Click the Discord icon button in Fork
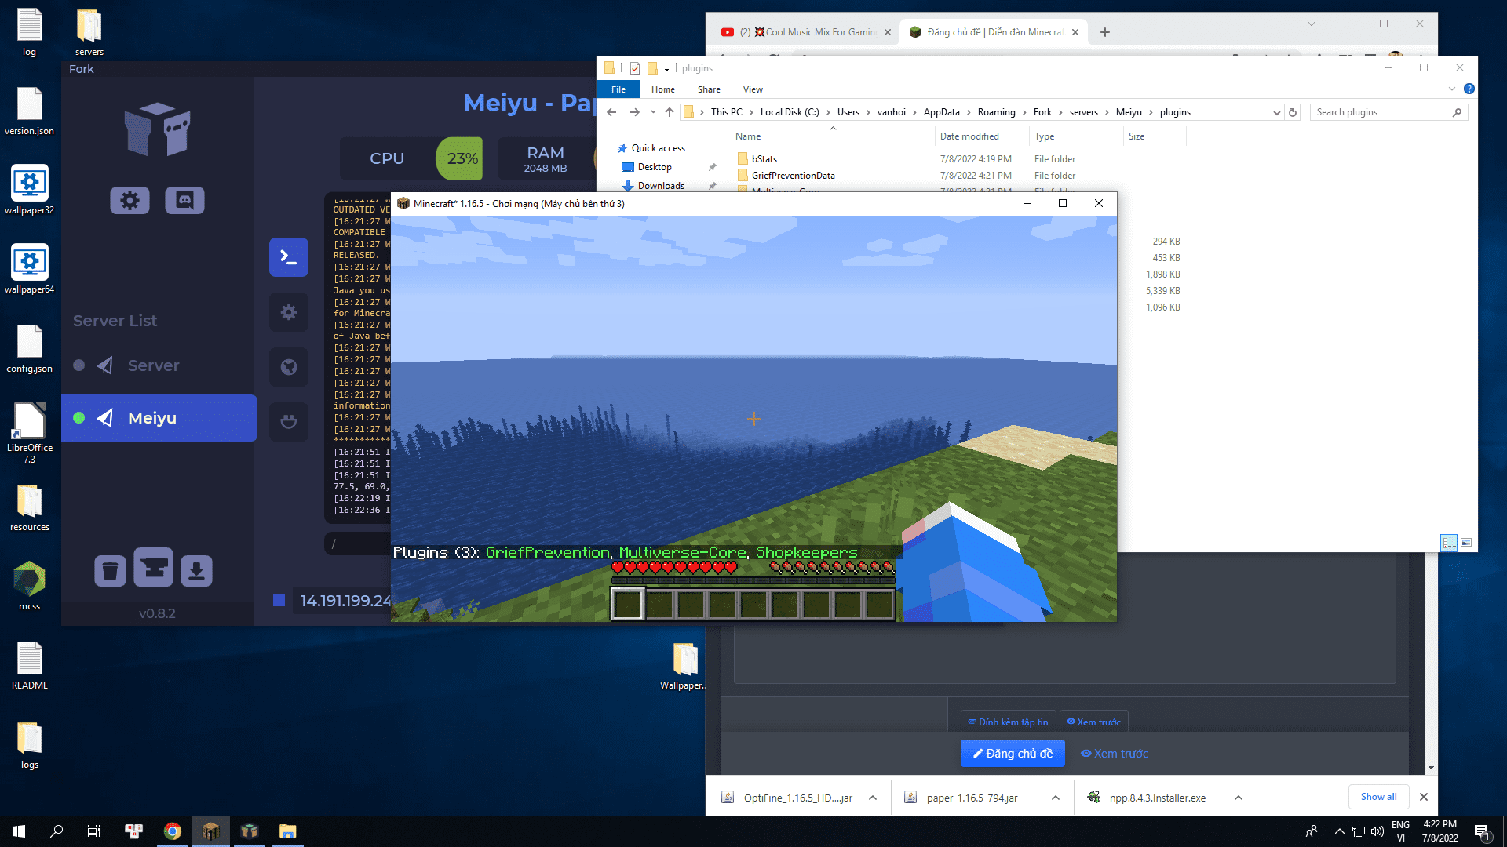The height and width of the screenshot is (847, 1507). tap(184, 201)
